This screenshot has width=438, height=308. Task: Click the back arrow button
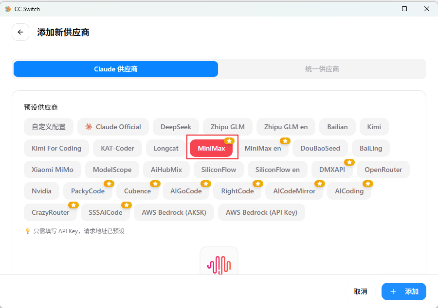[20, 32]
